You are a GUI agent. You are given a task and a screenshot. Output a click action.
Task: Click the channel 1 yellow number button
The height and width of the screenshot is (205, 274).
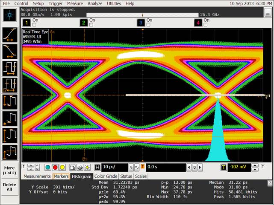click(27, 23)
